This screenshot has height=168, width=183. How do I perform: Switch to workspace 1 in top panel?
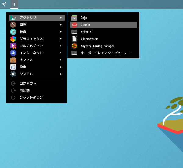click(x=14, y=5)
